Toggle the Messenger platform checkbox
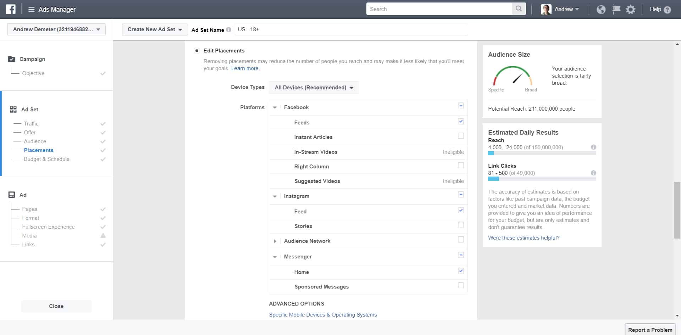 pyautogui.click(x=461, y=255)
